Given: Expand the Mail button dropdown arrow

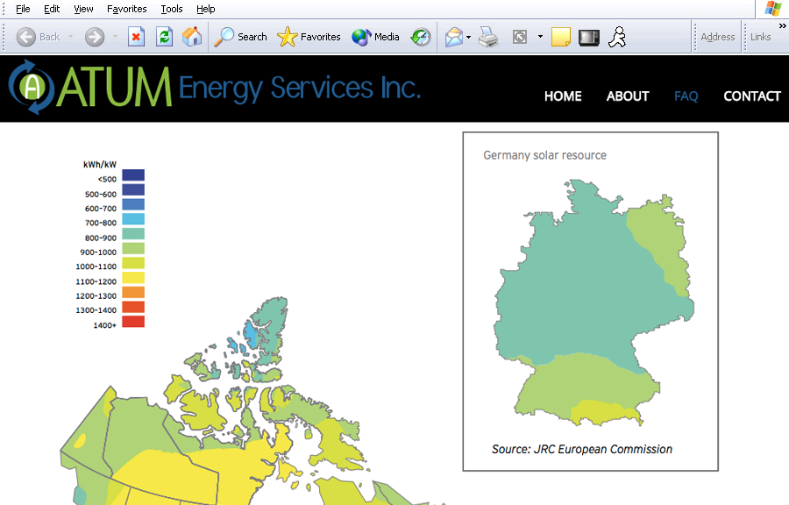Looking at the screenshot, I should [x=469, y=37].
